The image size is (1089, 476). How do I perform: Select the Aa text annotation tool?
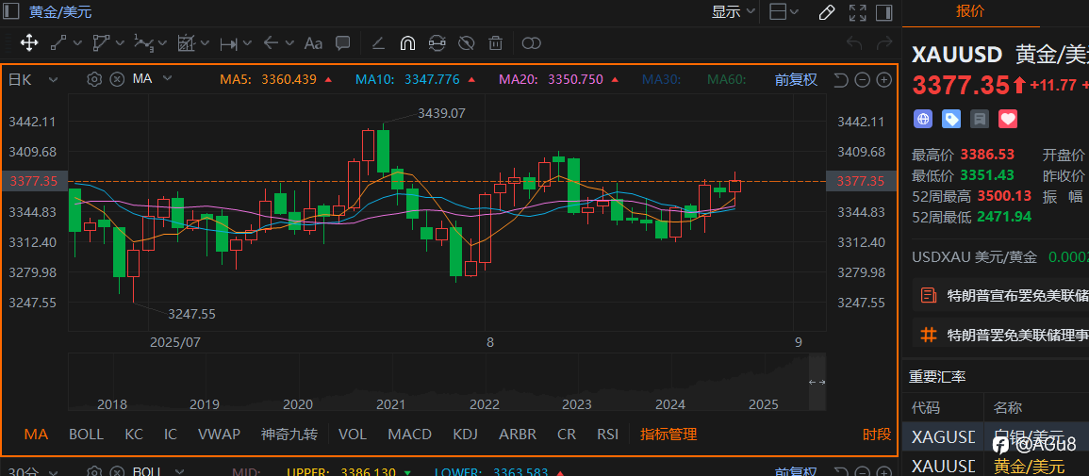click(313, 43)
